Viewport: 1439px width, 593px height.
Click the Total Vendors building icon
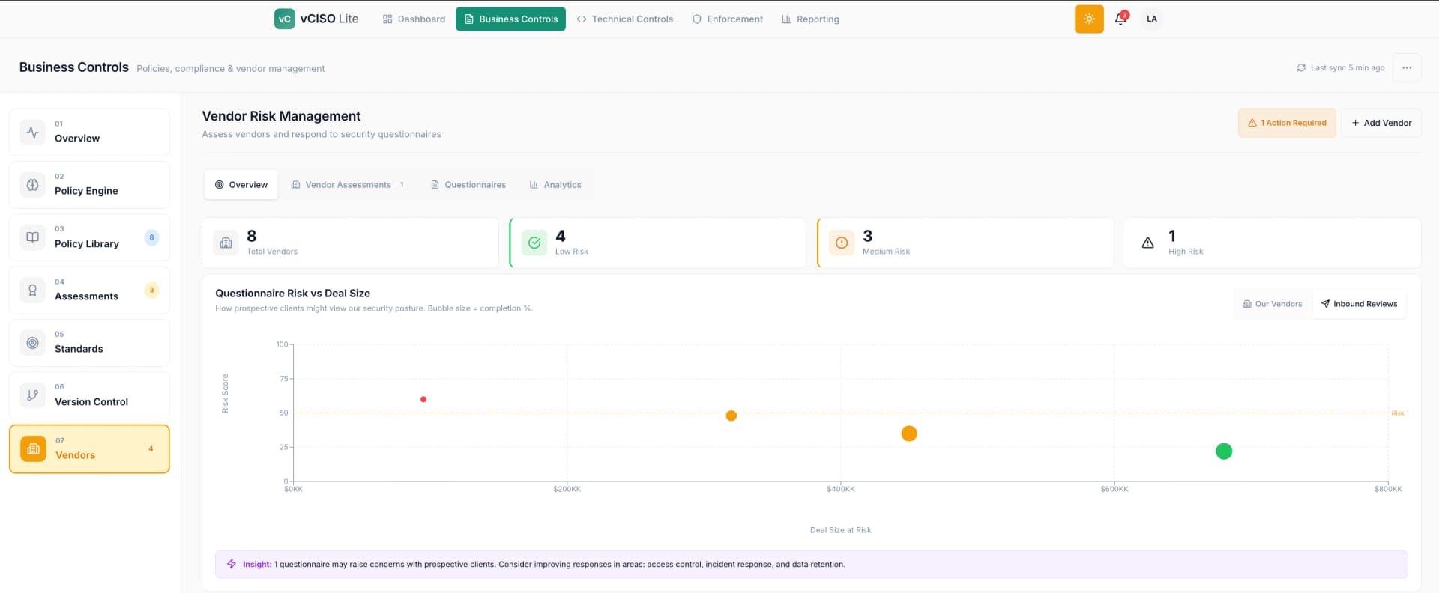226,243
